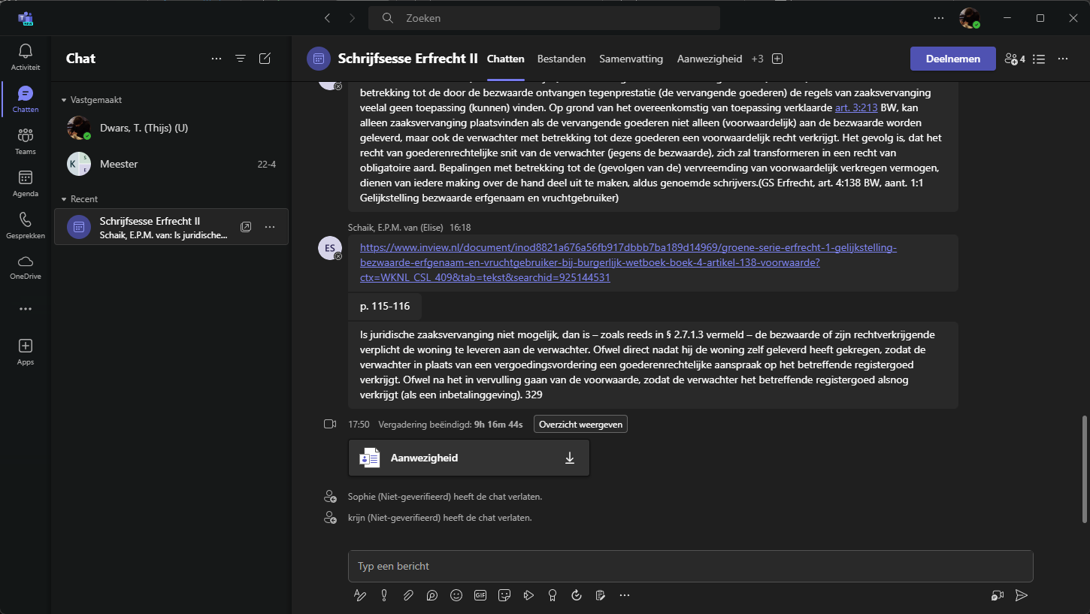This screenshot has width=1090, height=614.
Task: Click the chat filter icon
Action: click(x=241, y=59)
